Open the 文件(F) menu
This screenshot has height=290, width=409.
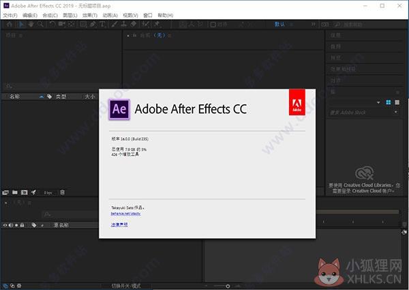[x=10, y=16]
